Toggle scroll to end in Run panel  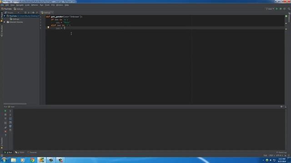click(10, 123)
